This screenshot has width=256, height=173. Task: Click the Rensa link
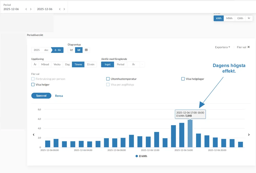coord(59,96)
